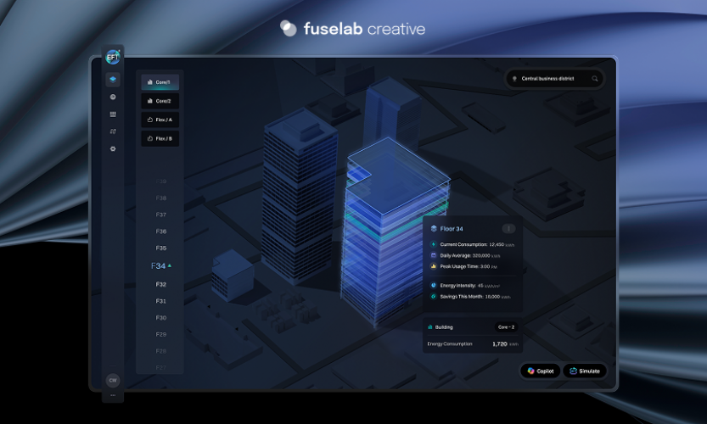Open the Floor 34 card options button

click(x=508, y=228)
